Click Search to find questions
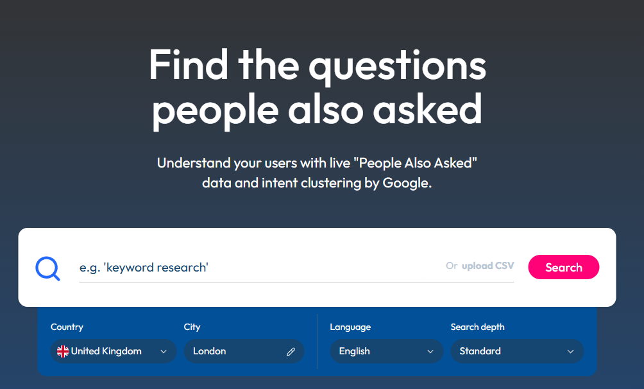Image resolution: width=644 pixels, height=389 pixels. coord(563,267)
